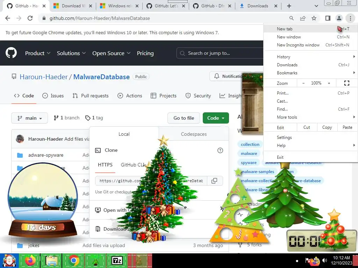Click the address bar padlock icon
This screenshot has height=268, width=358.
tap(44, 18)
